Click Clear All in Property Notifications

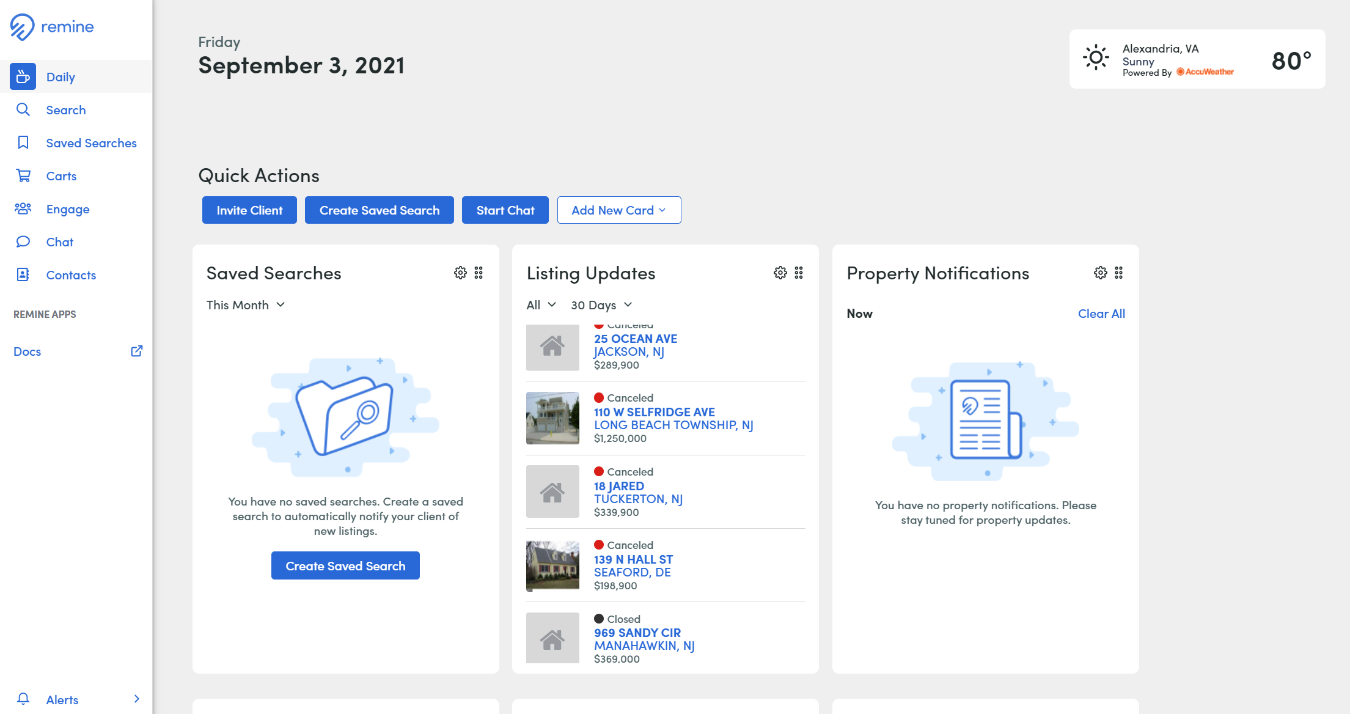(x=1101, y=313)
